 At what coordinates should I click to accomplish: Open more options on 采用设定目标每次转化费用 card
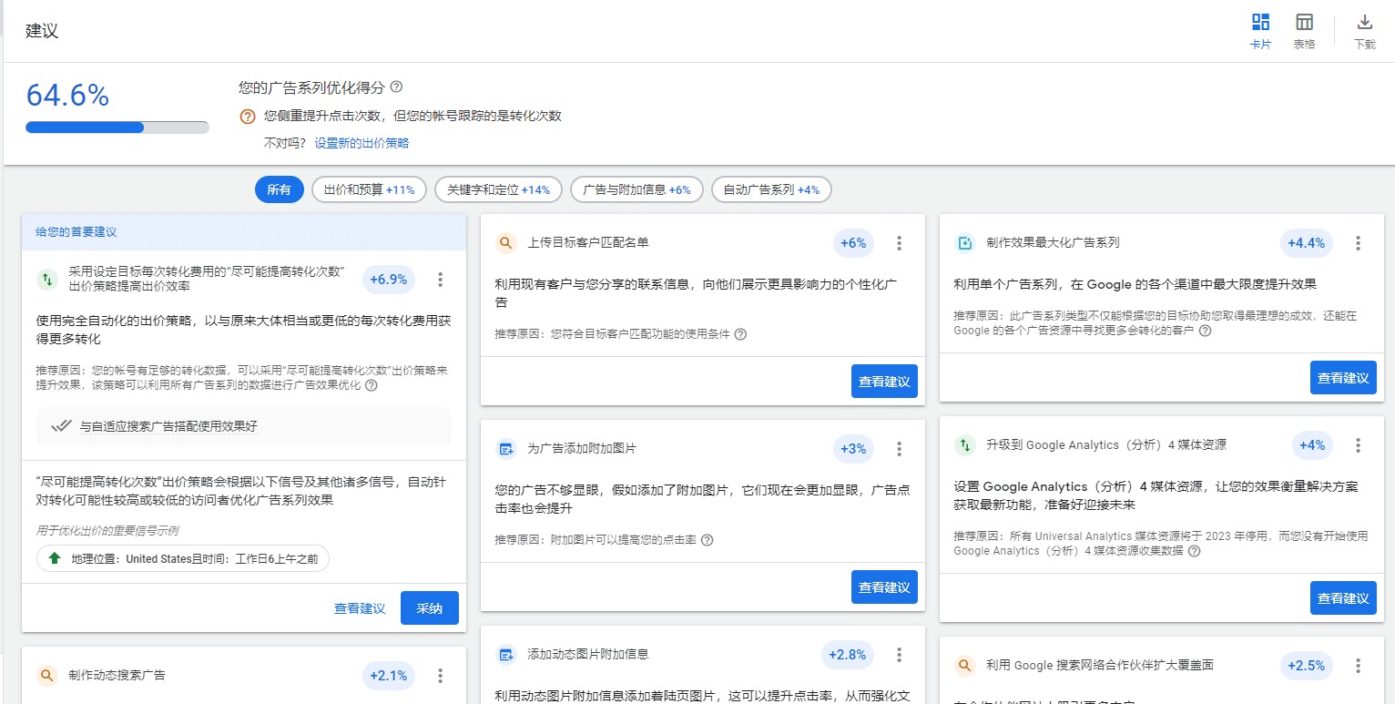pos(440,280)
